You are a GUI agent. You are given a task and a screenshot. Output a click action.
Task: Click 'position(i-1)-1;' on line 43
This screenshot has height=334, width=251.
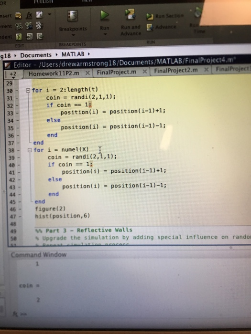coord(139,186)
